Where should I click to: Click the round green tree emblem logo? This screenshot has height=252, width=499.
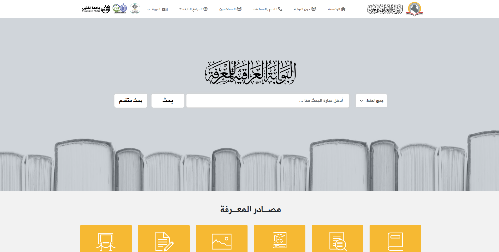pos(135,9)
